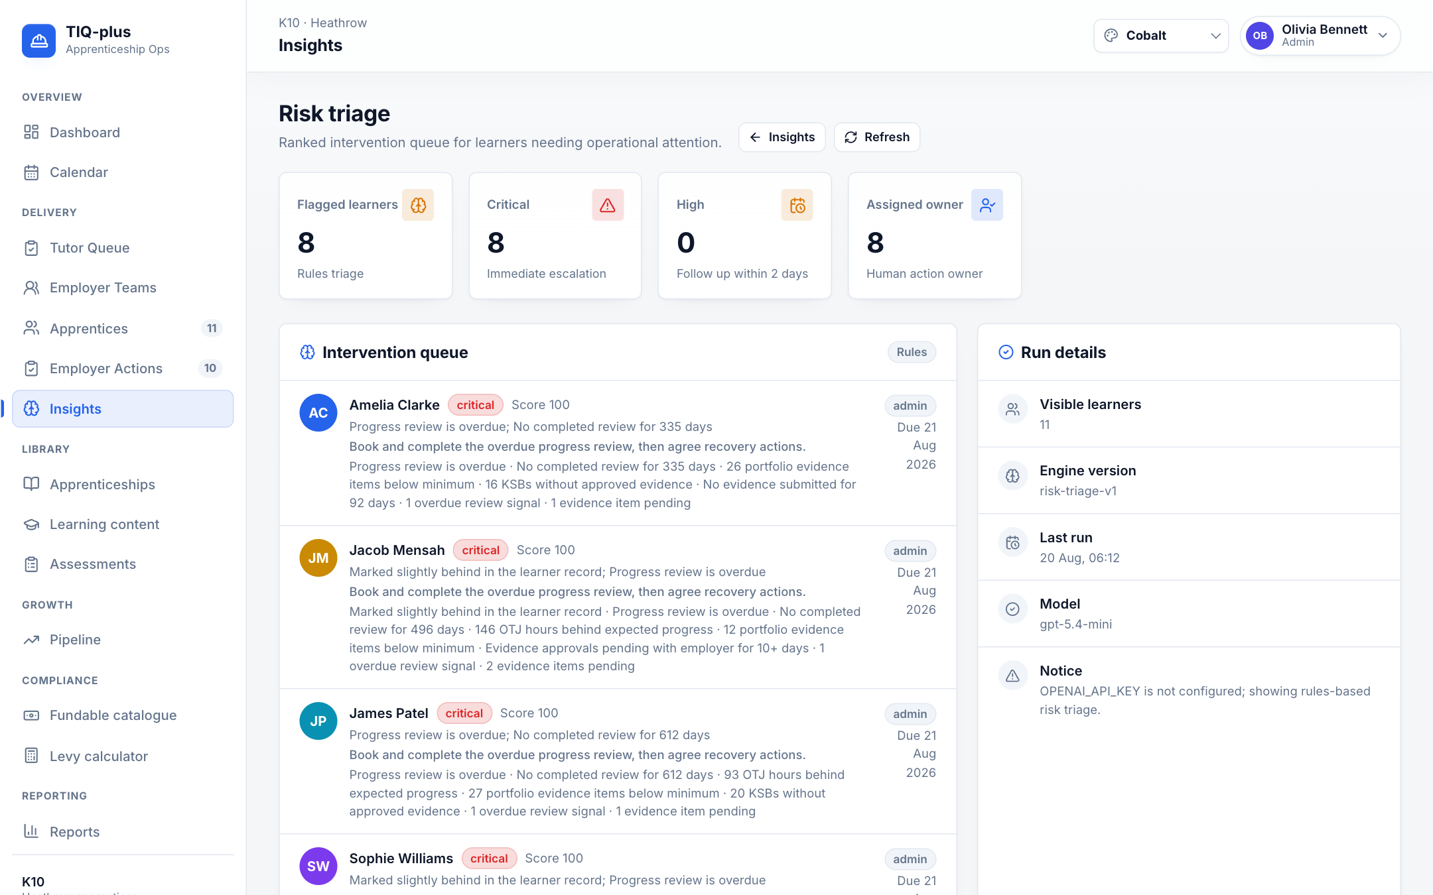The image size is (1433, 895).
Task: Click the Engine version brain icon
Action: (x=1012, y=476)
